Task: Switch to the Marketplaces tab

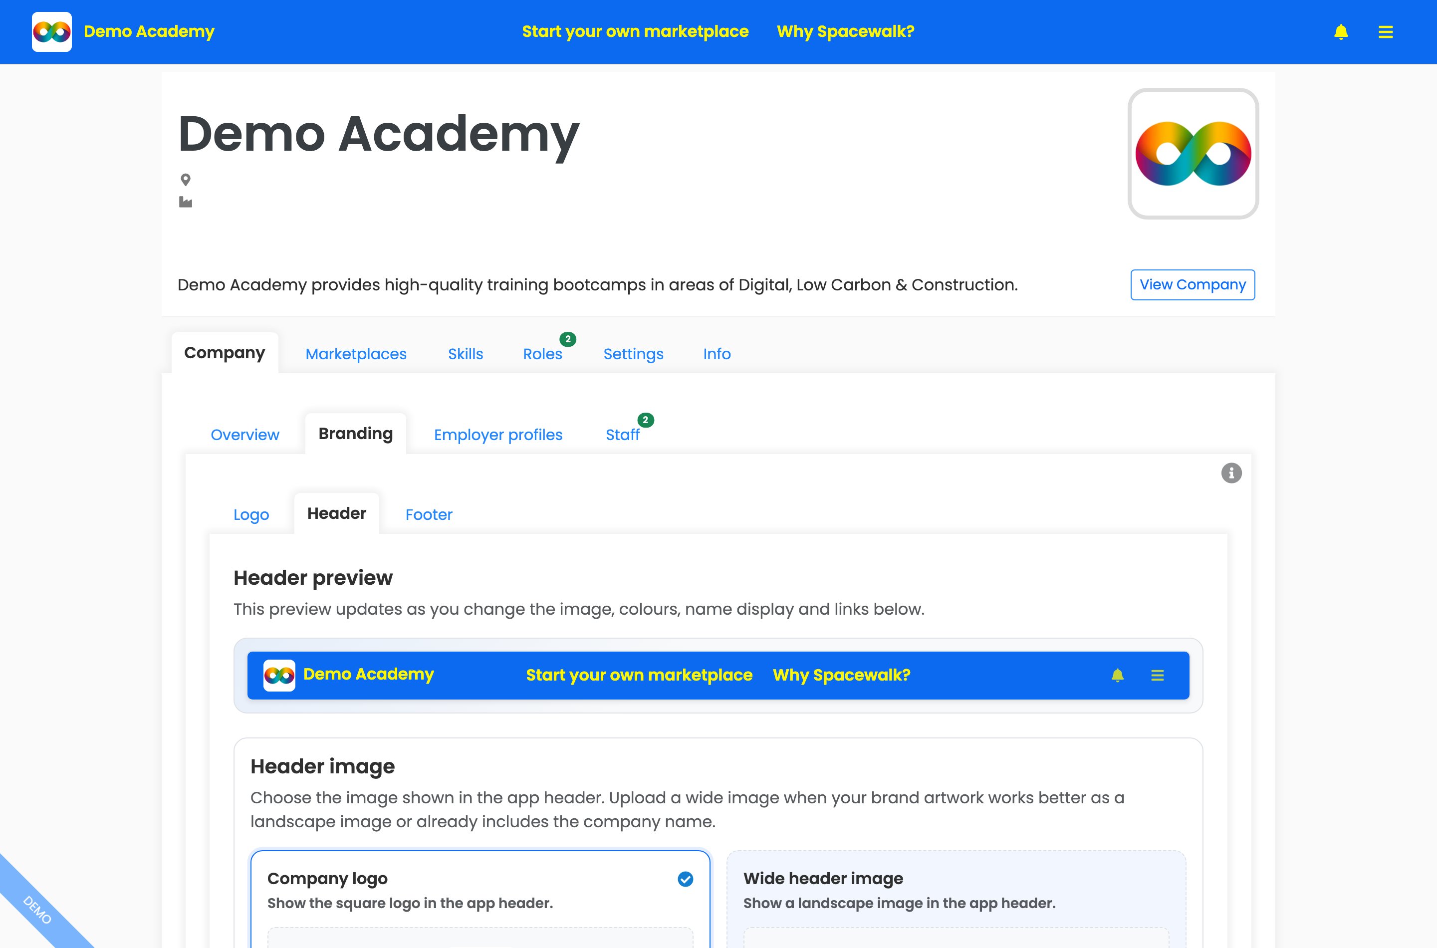Action: [x=355, y=354]
